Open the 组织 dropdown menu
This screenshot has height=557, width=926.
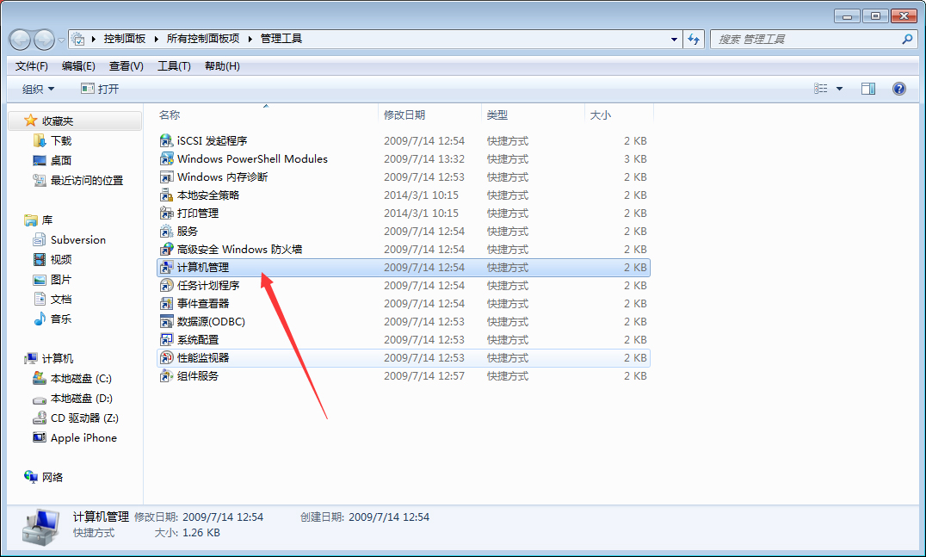[36, 88]
